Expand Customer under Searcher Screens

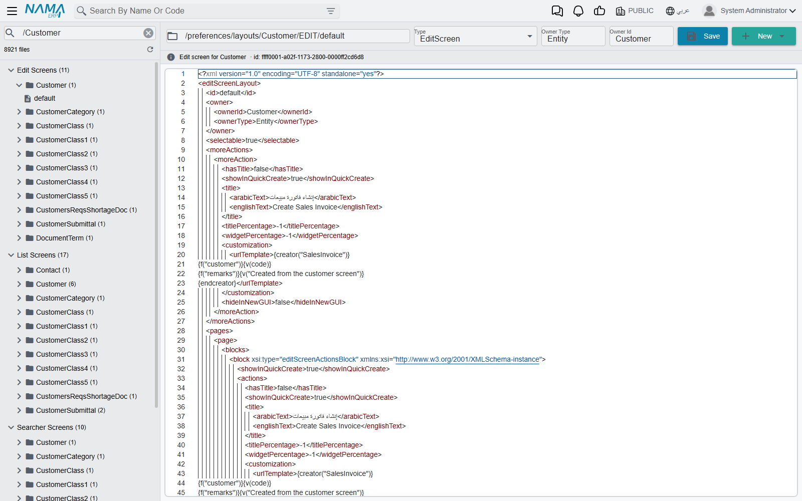pos(19,442)
